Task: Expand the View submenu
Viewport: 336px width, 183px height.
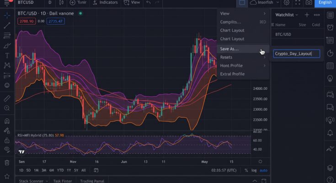Action: pyautogui.click(x=243, y=14)
